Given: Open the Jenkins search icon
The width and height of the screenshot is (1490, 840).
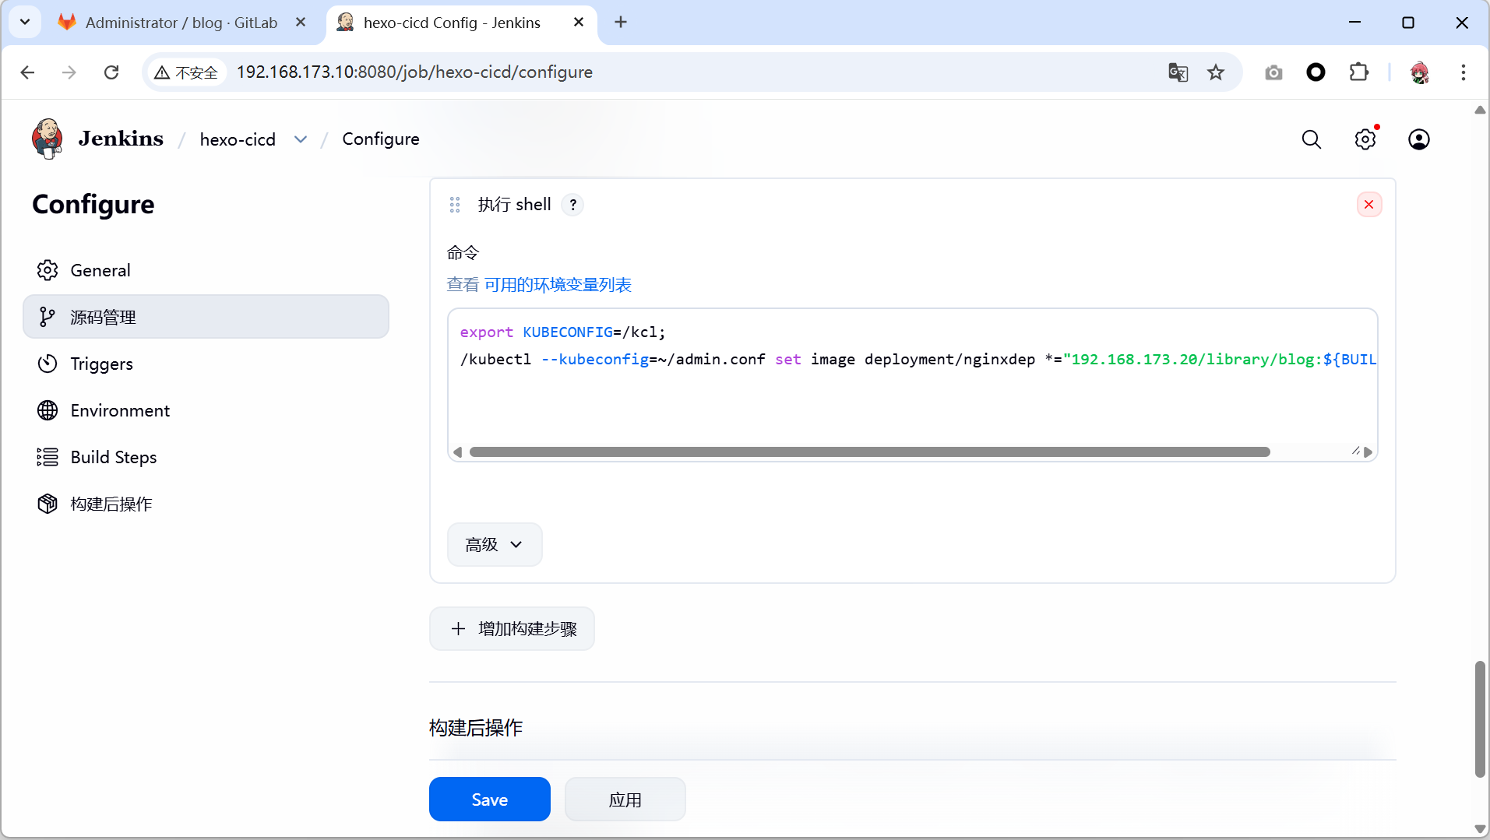Looking at the screenshot, I should point(1312,139).
